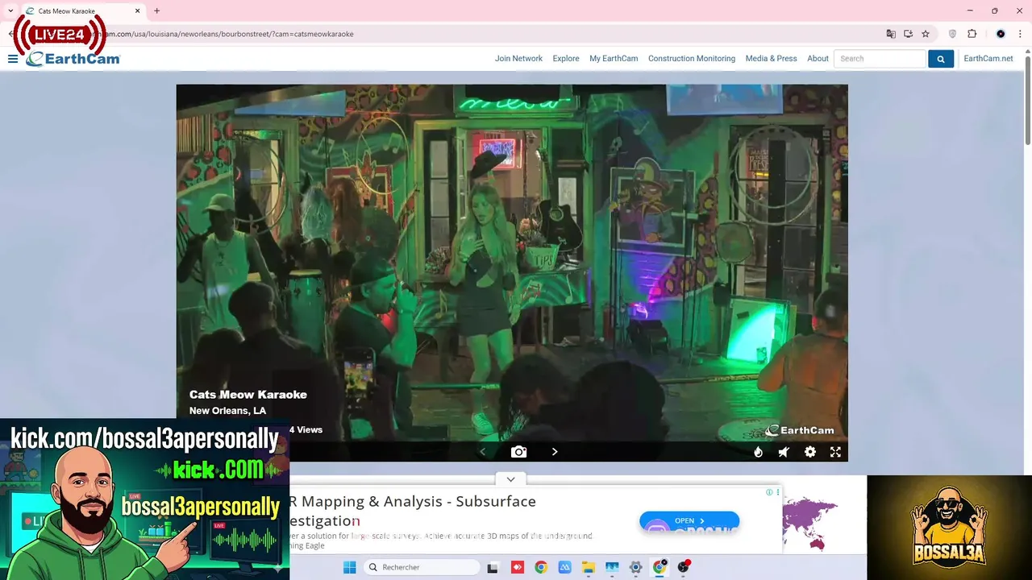Open the extensions puzzle icon
Screen dimensions: 1032x580
(972, 34)
